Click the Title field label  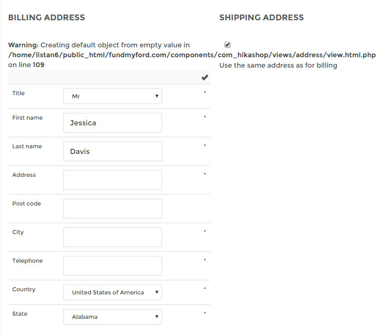(19, 94)
